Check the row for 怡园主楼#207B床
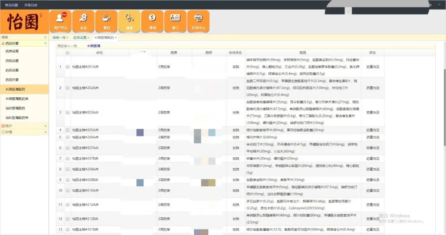The image size is (446, 235). click(x=67, y=158)
